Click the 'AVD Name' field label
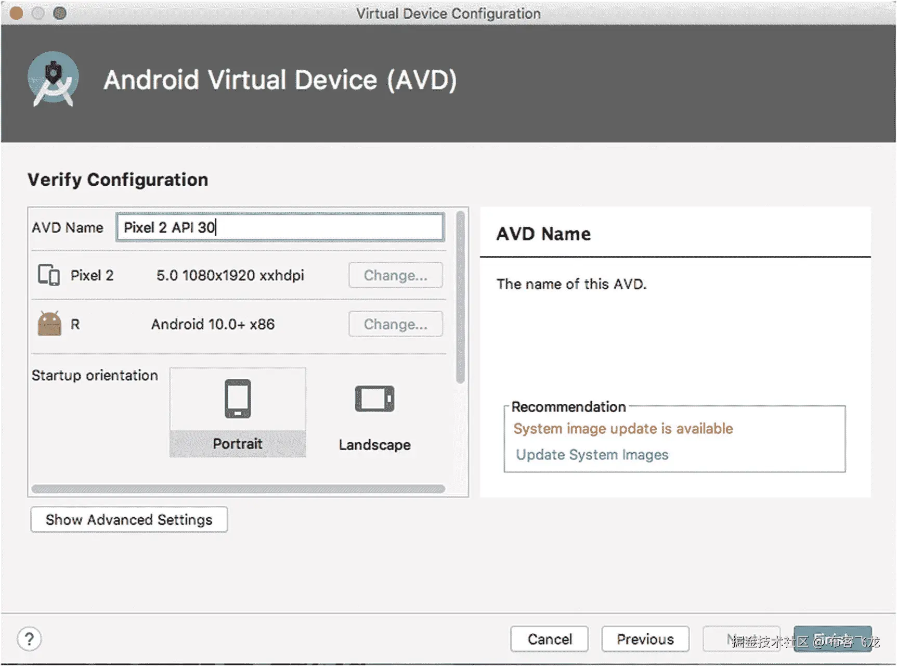The width and height of the screenshot is (897, 666). click(x=68, y=227)
